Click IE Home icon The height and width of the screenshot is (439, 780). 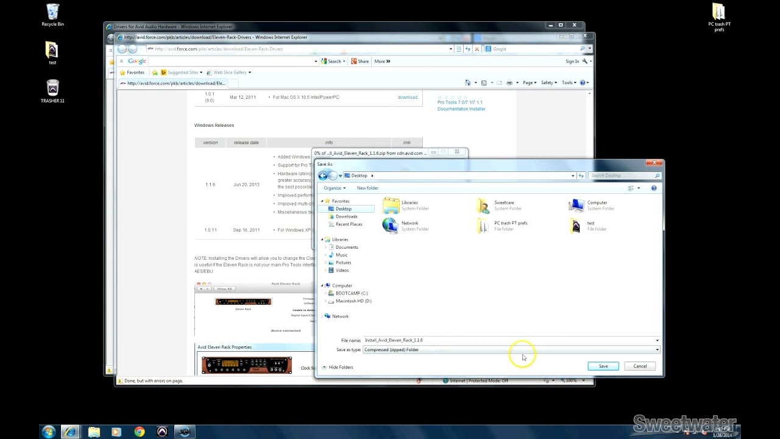coord(467,83)
